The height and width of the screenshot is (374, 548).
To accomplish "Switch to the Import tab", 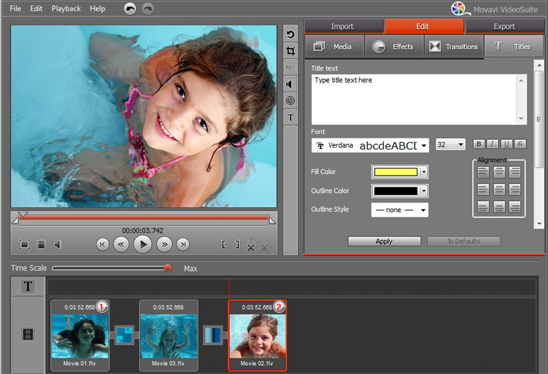I will tap(344, 26).
